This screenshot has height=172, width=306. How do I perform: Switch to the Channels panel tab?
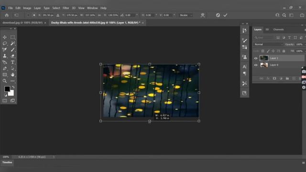(278, 30)
